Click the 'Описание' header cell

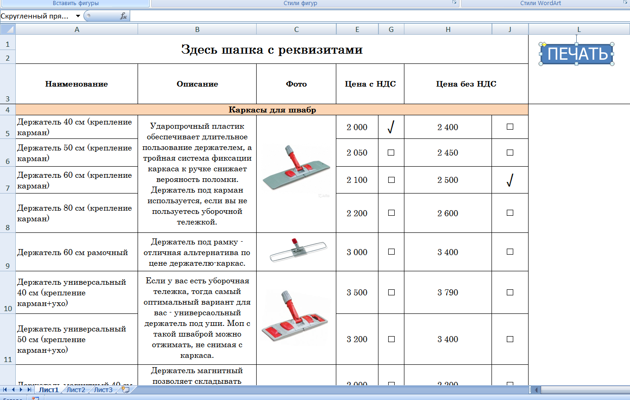(x=197, y=84)
